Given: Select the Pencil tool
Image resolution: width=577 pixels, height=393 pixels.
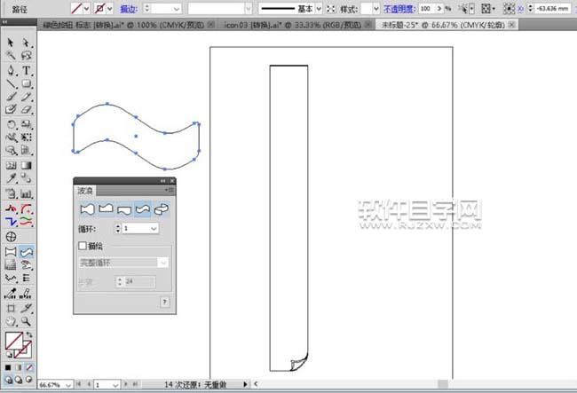Looking at the screenshot, I should coord(26,97).
